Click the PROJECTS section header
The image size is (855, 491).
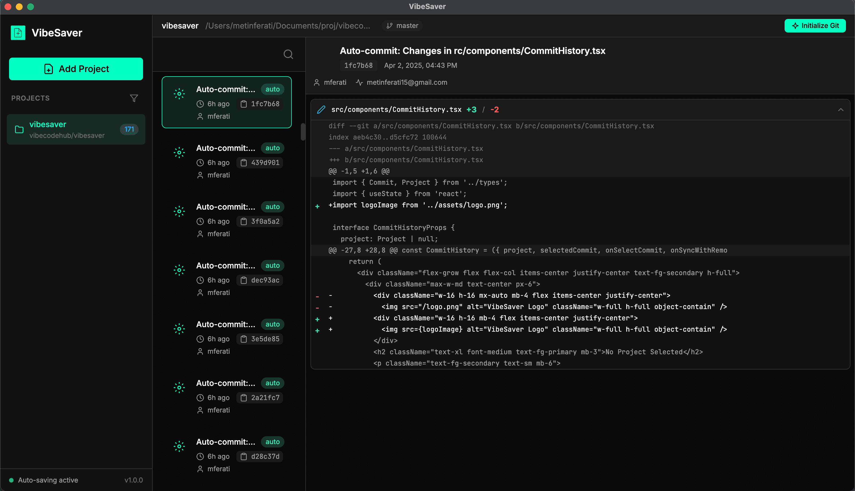30,98
